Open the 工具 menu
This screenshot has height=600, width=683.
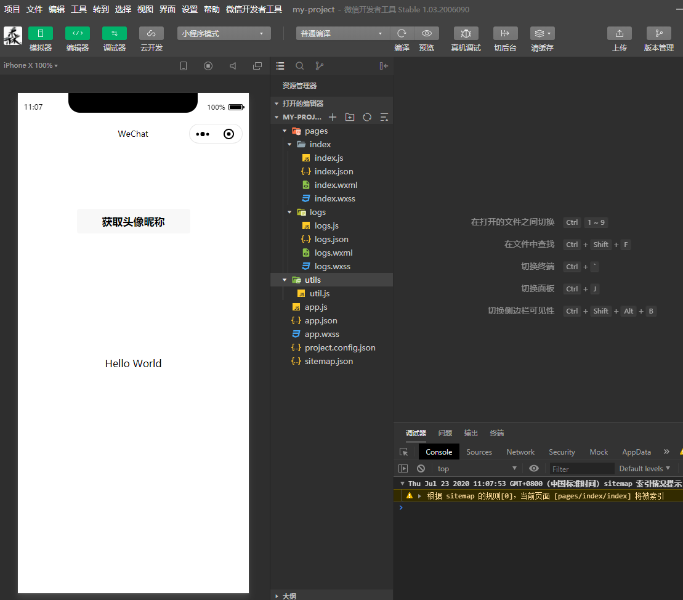click(78, 9)
